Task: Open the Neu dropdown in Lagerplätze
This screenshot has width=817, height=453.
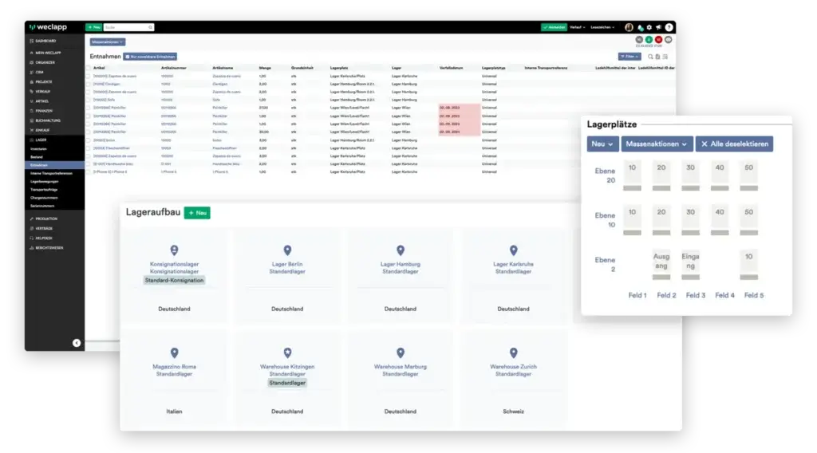Action: (602, 144)
